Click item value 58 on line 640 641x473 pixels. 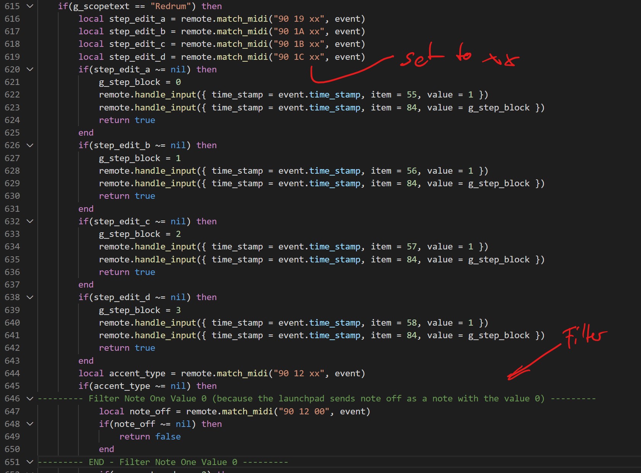tap(412, 323)
